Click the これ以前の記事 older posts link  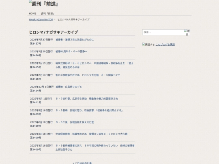(x=82, y=163)
